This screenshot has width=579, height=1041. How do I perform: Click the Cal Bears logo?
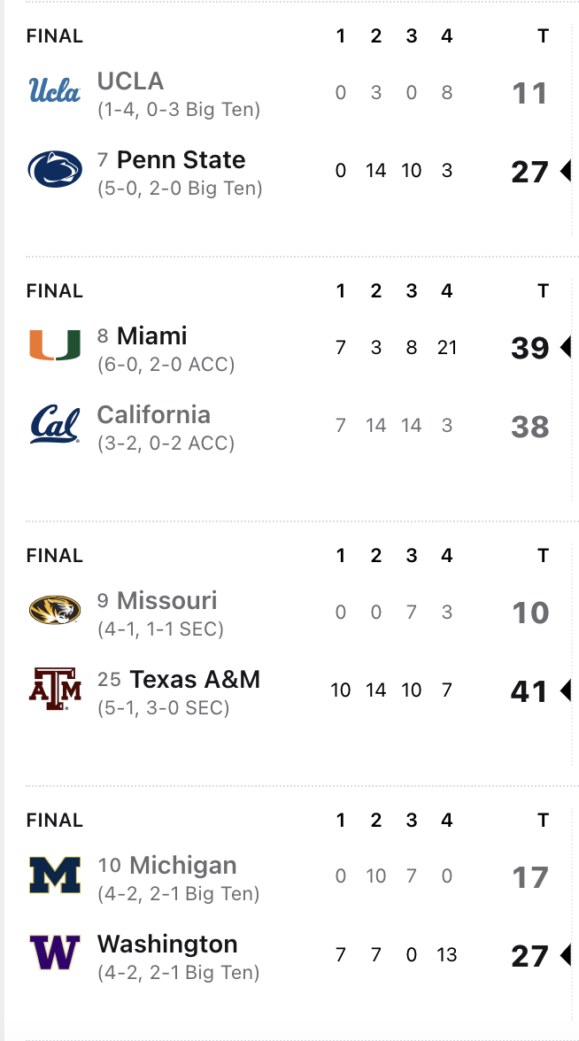pyautogui.click(x=55, y=424)
